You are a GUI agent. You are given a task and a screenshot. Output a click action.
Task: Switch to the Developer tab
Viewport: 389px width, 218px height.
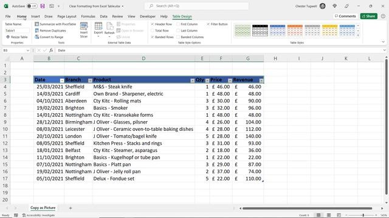click(x=148, y=16)
